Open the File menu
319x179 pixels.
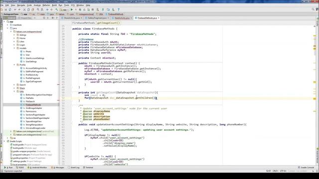point(2,5)
